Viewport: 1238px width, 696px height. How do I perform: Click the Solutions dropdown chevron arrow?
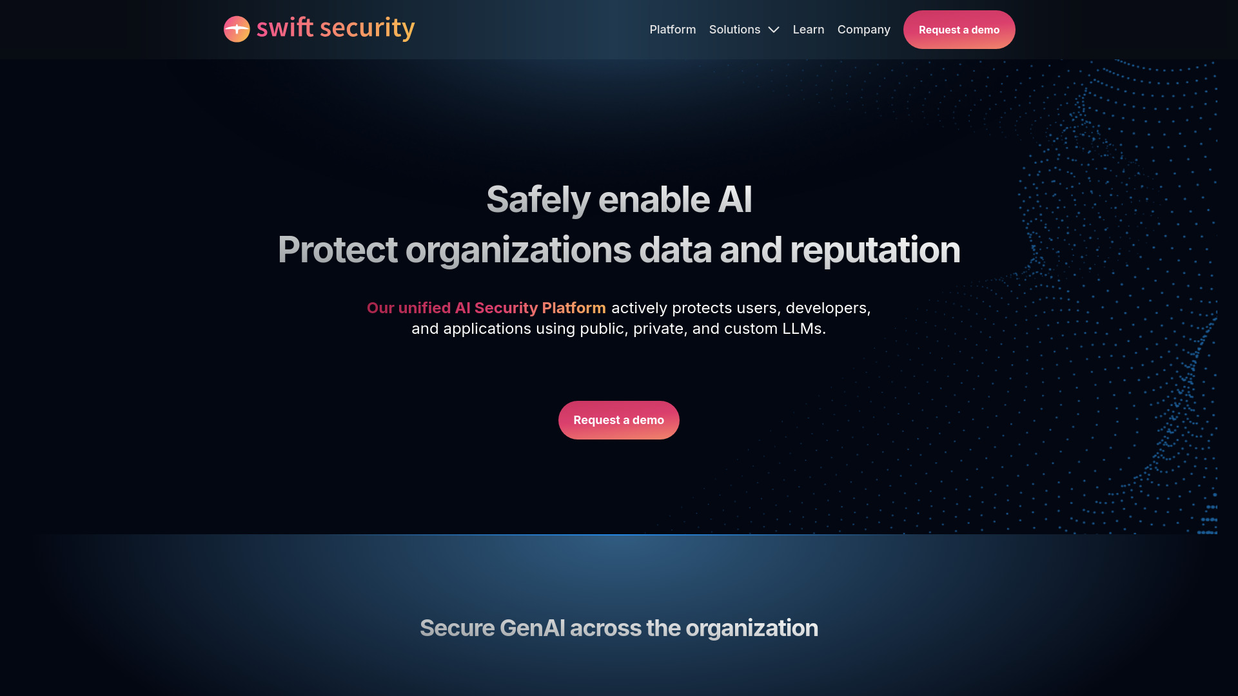tap(774, 30)
